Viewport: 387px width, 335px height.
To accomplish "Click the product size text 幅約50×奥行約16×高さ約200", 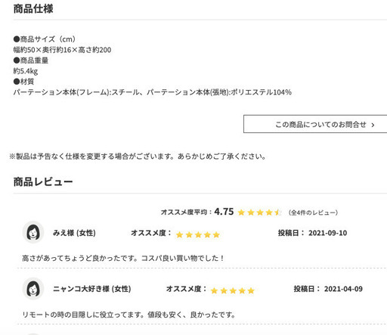I will click(x=62, y=50).
